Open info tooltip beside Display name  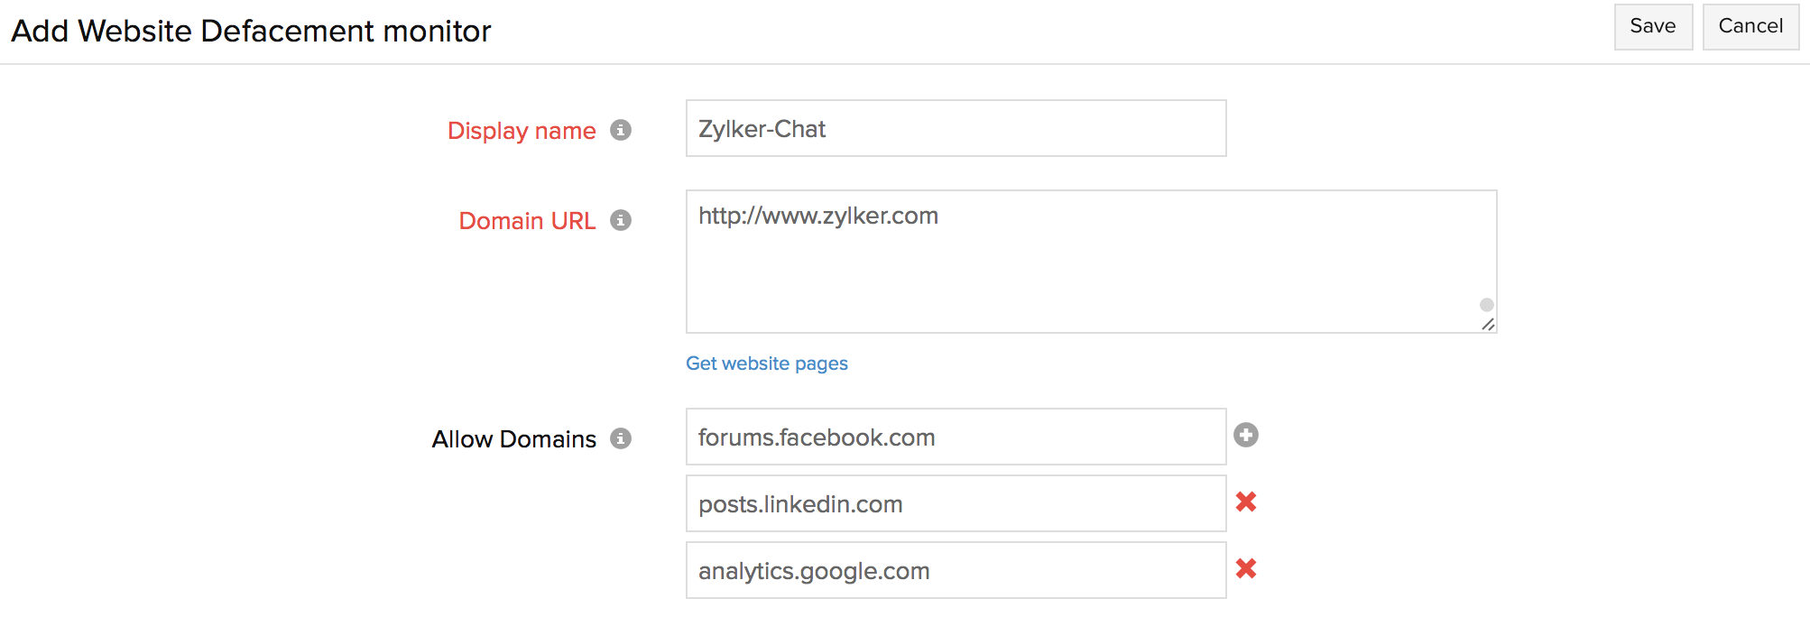coord(621,130)
